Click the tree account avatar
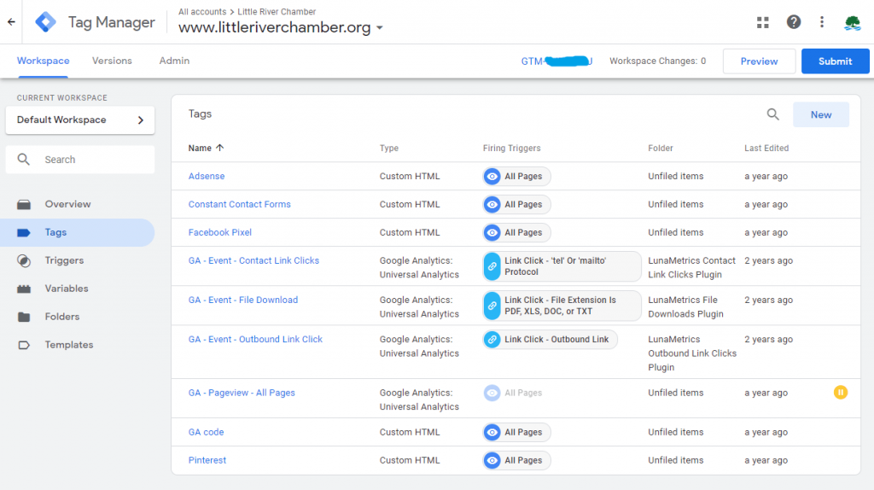 tap(852, 22)
